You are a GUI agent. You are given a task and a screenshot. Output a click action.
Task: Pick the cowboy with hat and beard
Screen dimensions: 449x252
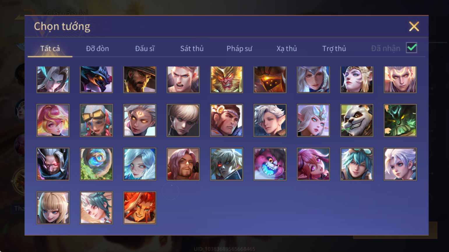coord(140,79)
